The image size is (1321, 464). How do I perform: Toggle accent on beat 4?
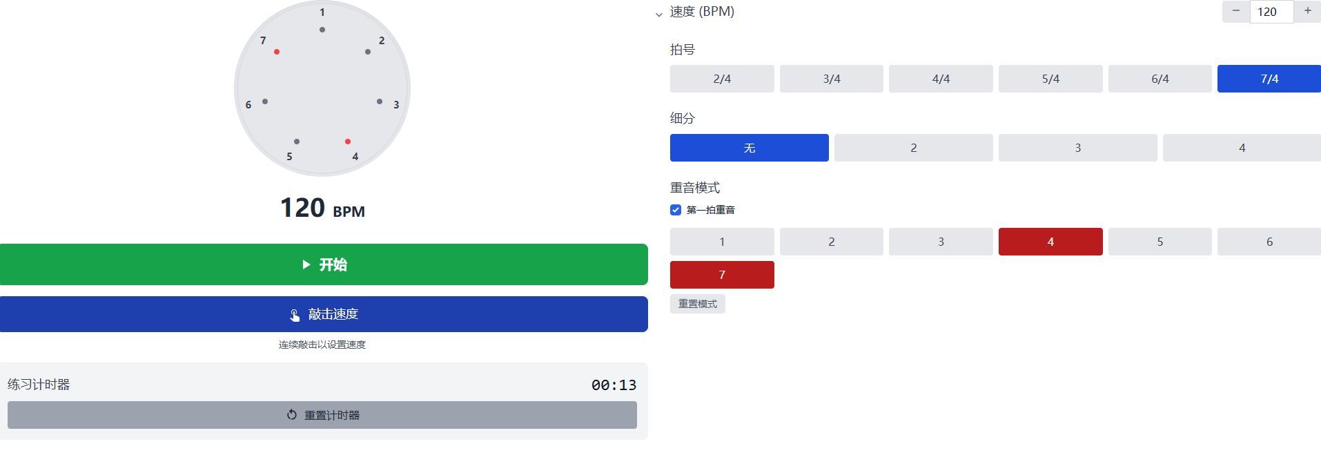(1050, 241)
